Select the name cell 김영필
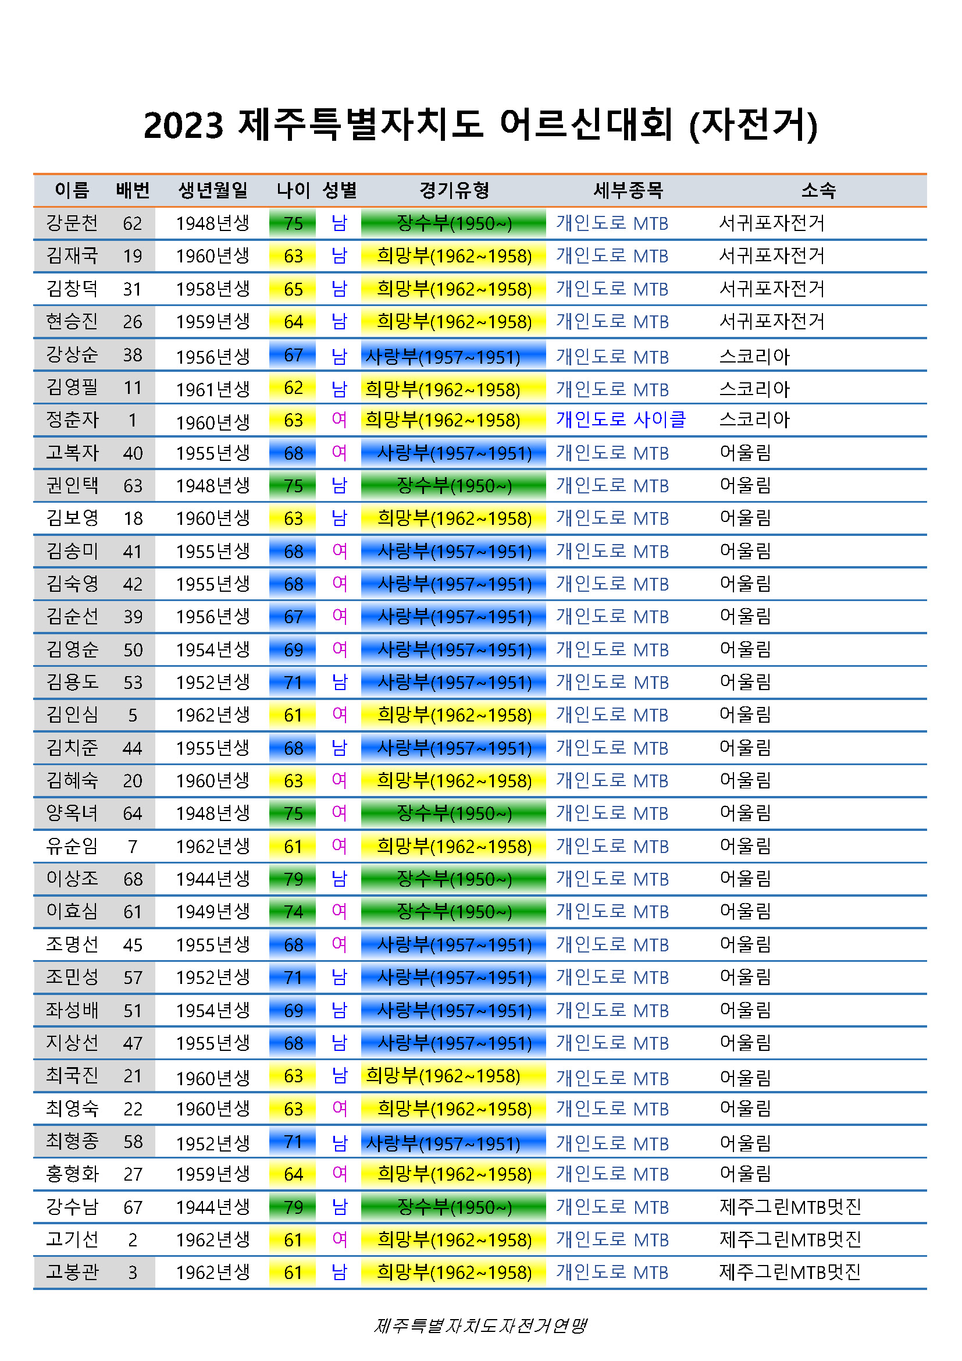Image resolution: width=962 pixels, height=1361 pixels. (x=72, y=387)
